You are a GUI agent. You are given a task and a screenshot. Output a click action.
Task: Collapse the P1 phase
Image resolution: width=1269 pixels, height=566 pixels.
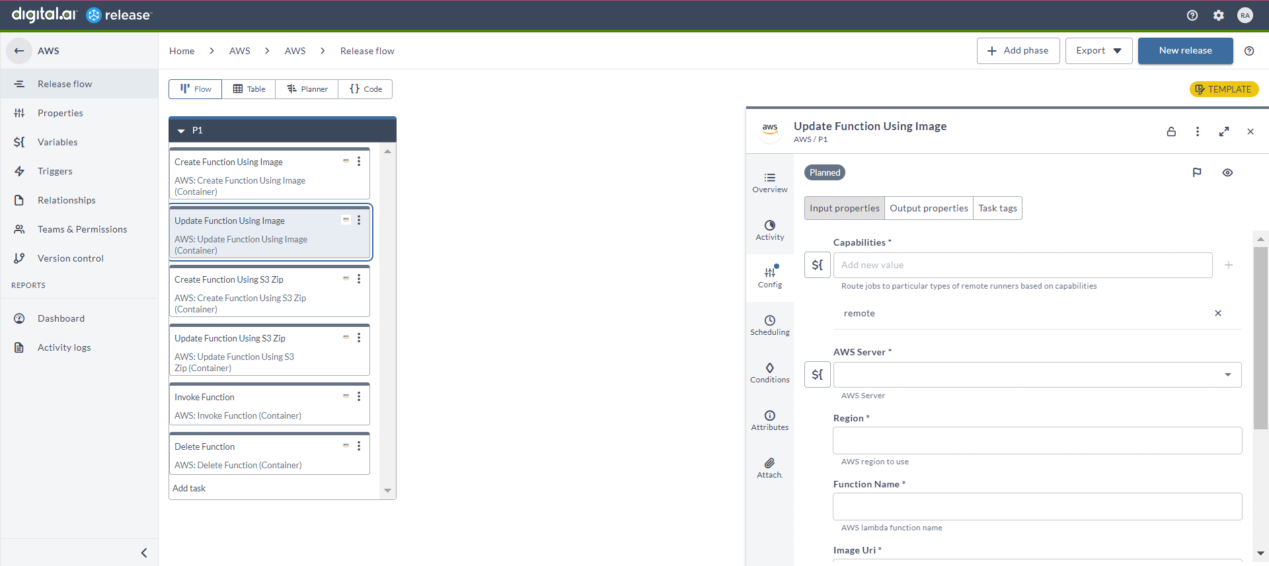(x=181, y=131)
